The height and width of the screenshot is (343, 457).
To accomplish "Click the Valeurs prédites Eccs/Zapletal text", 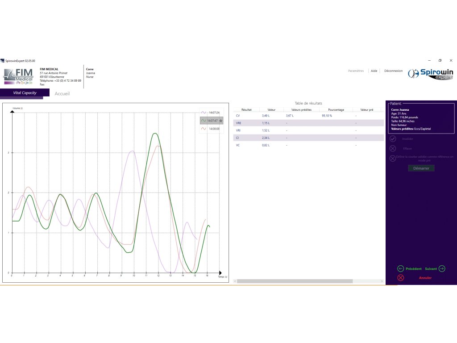I will 411,129.
